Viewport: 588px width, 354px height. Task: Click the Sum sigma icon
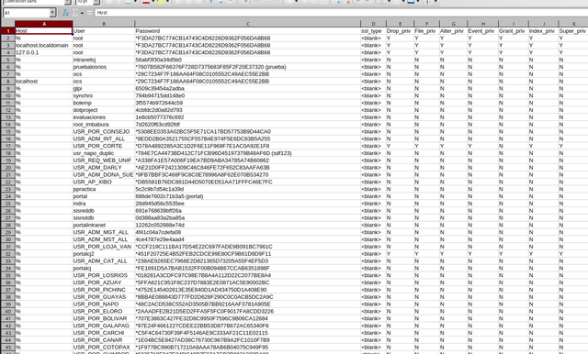click(75, 13)
